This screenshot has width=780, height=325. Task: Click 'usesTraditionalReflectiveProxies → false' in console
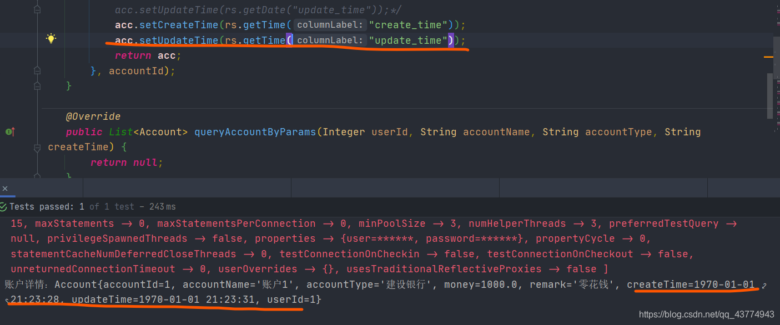[471, 269]
